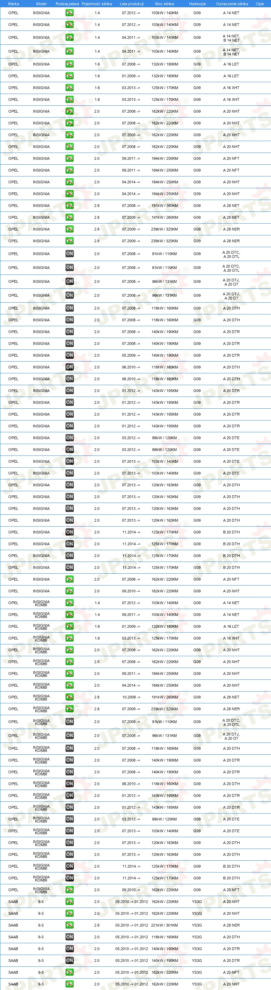
Task: Select the '05.2009 ->' production date cell
Action: point(131,355)
